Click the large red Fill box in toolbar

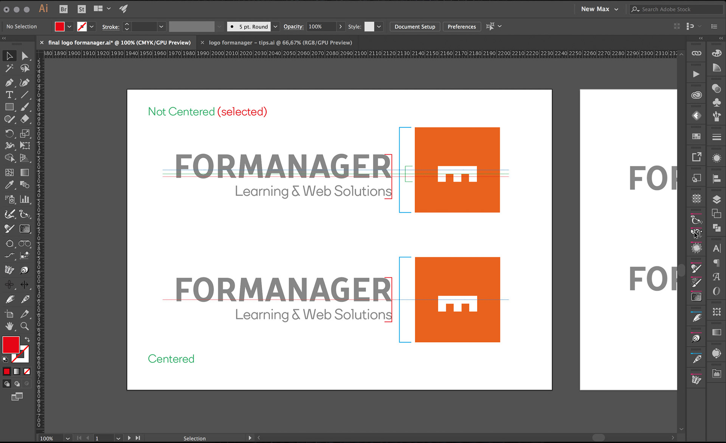point(11,345)
